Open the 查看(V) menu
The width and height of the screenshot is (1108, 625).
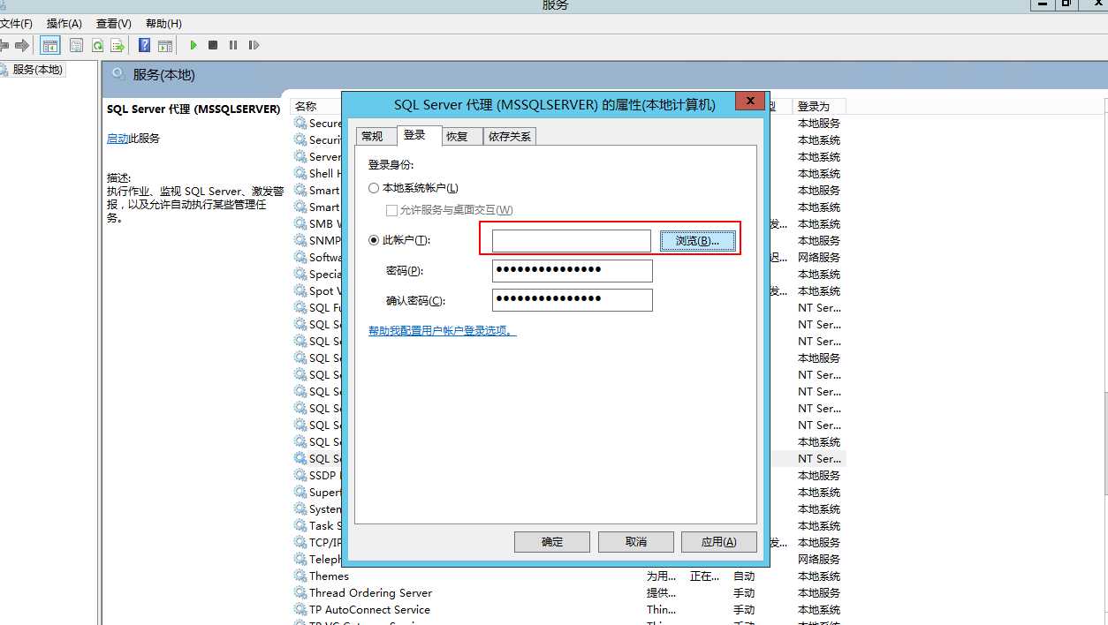point(114,24)
